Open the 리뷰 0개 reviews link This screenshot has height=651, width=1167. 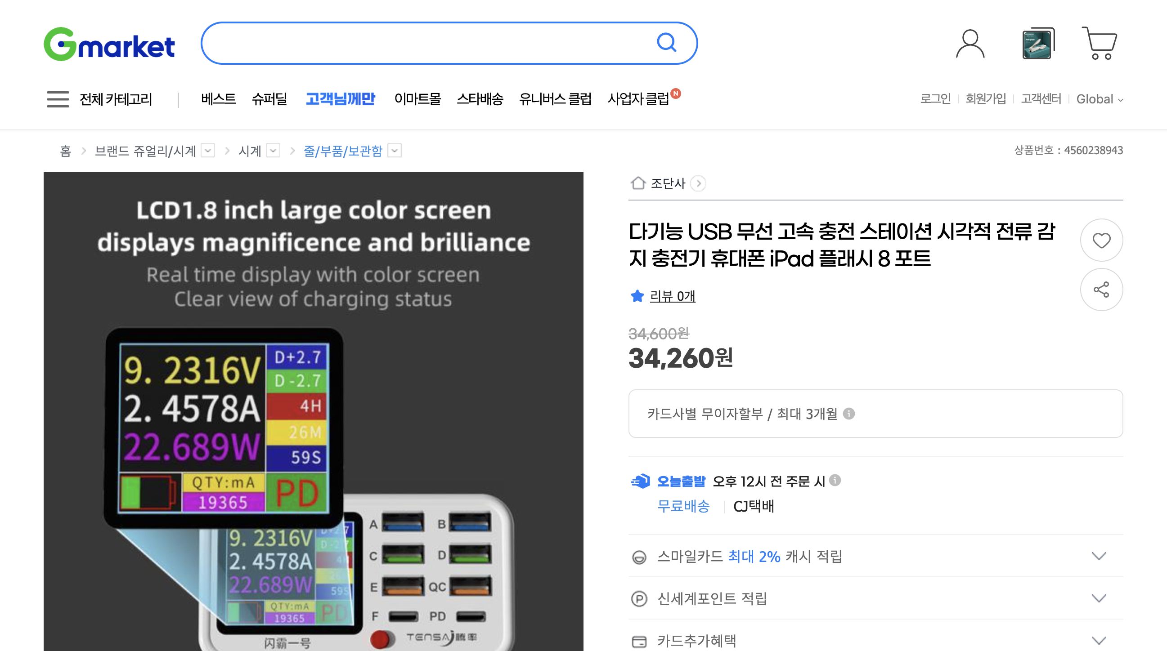[x=672, y=297]
